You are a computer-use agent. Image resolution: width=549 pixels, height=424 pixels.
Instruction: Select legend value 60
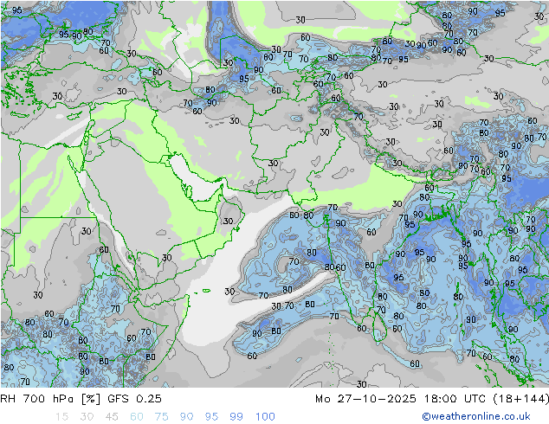pyautogui.click(x=137, y=417)
